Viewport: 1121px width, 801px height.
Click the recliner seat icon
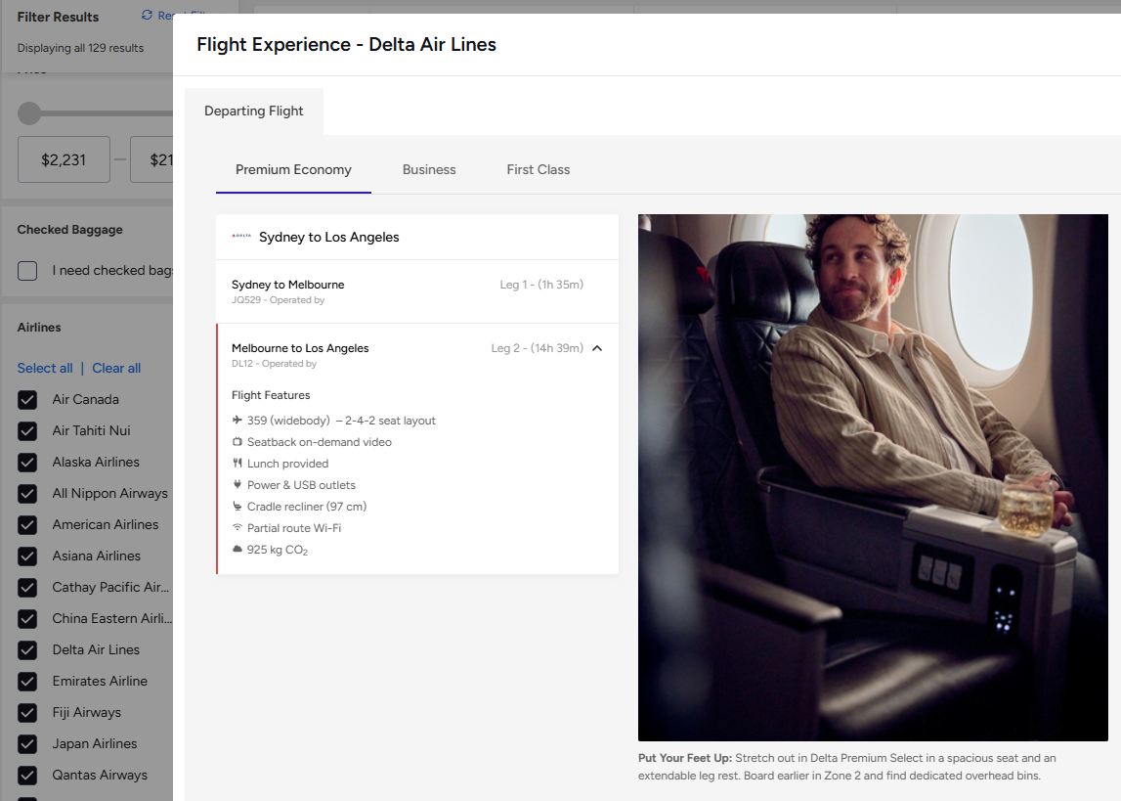click(x=237, y=506)
